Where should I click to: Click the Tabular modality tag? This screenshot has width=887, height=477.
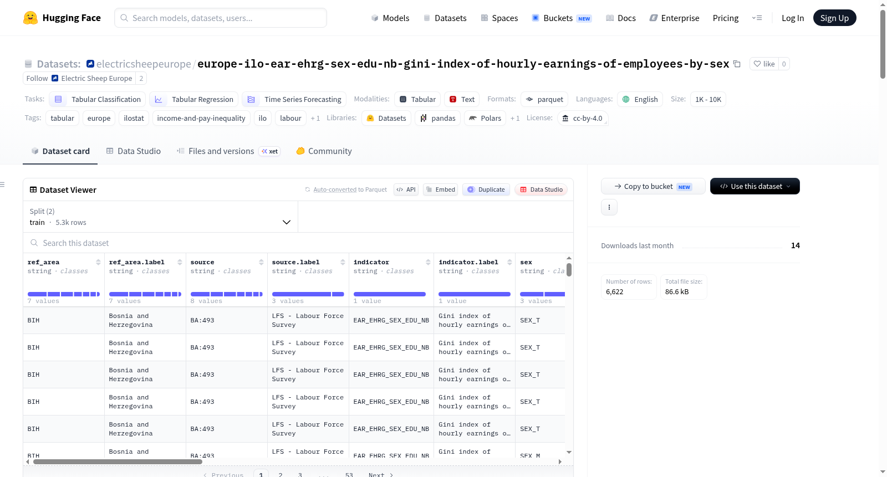[417, 99]
